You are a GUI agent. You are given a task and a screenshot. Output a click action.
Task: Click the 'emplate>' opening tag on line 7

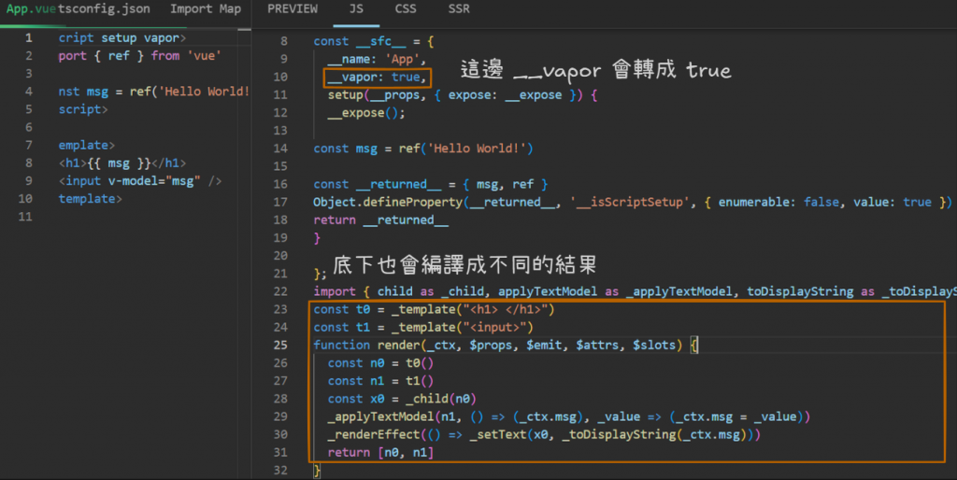(87, 145)
